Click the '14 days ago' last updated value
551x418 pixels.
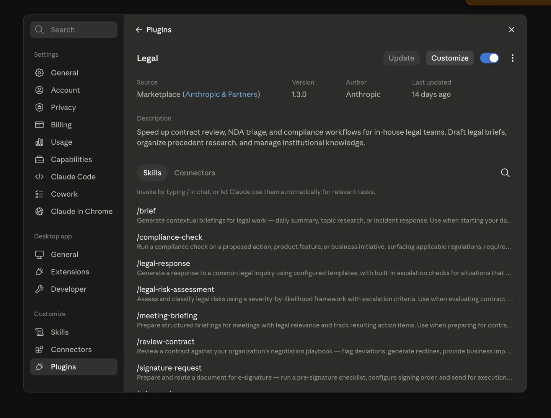pyautogui.click(x=431, y=94)
